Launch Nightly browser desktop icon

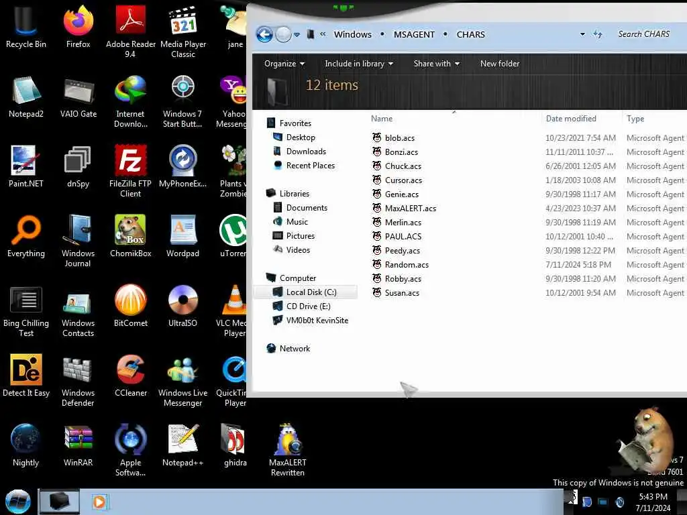pyautogui.click(x=26, y=445)
